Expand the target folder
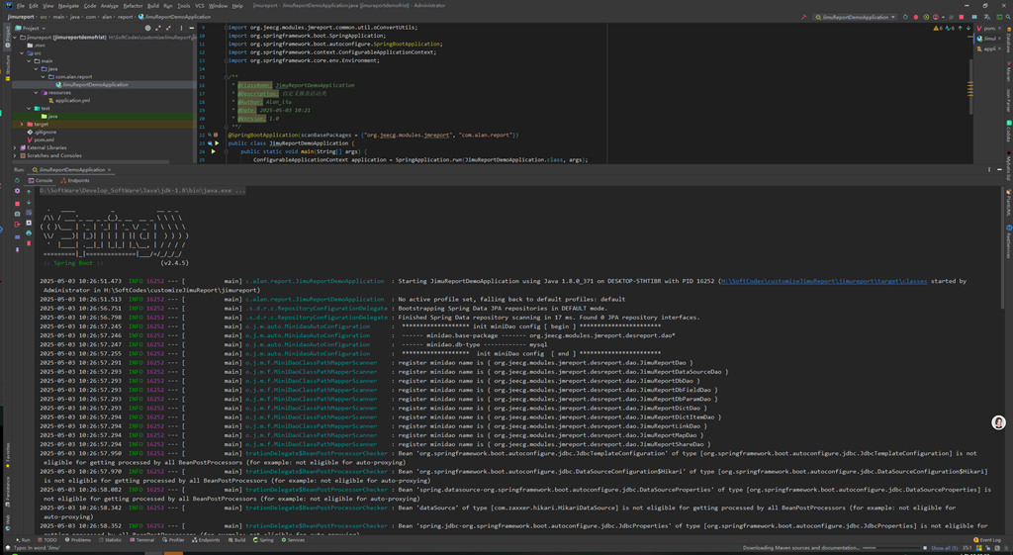The image size is (1013, 555). pos(22,124)
